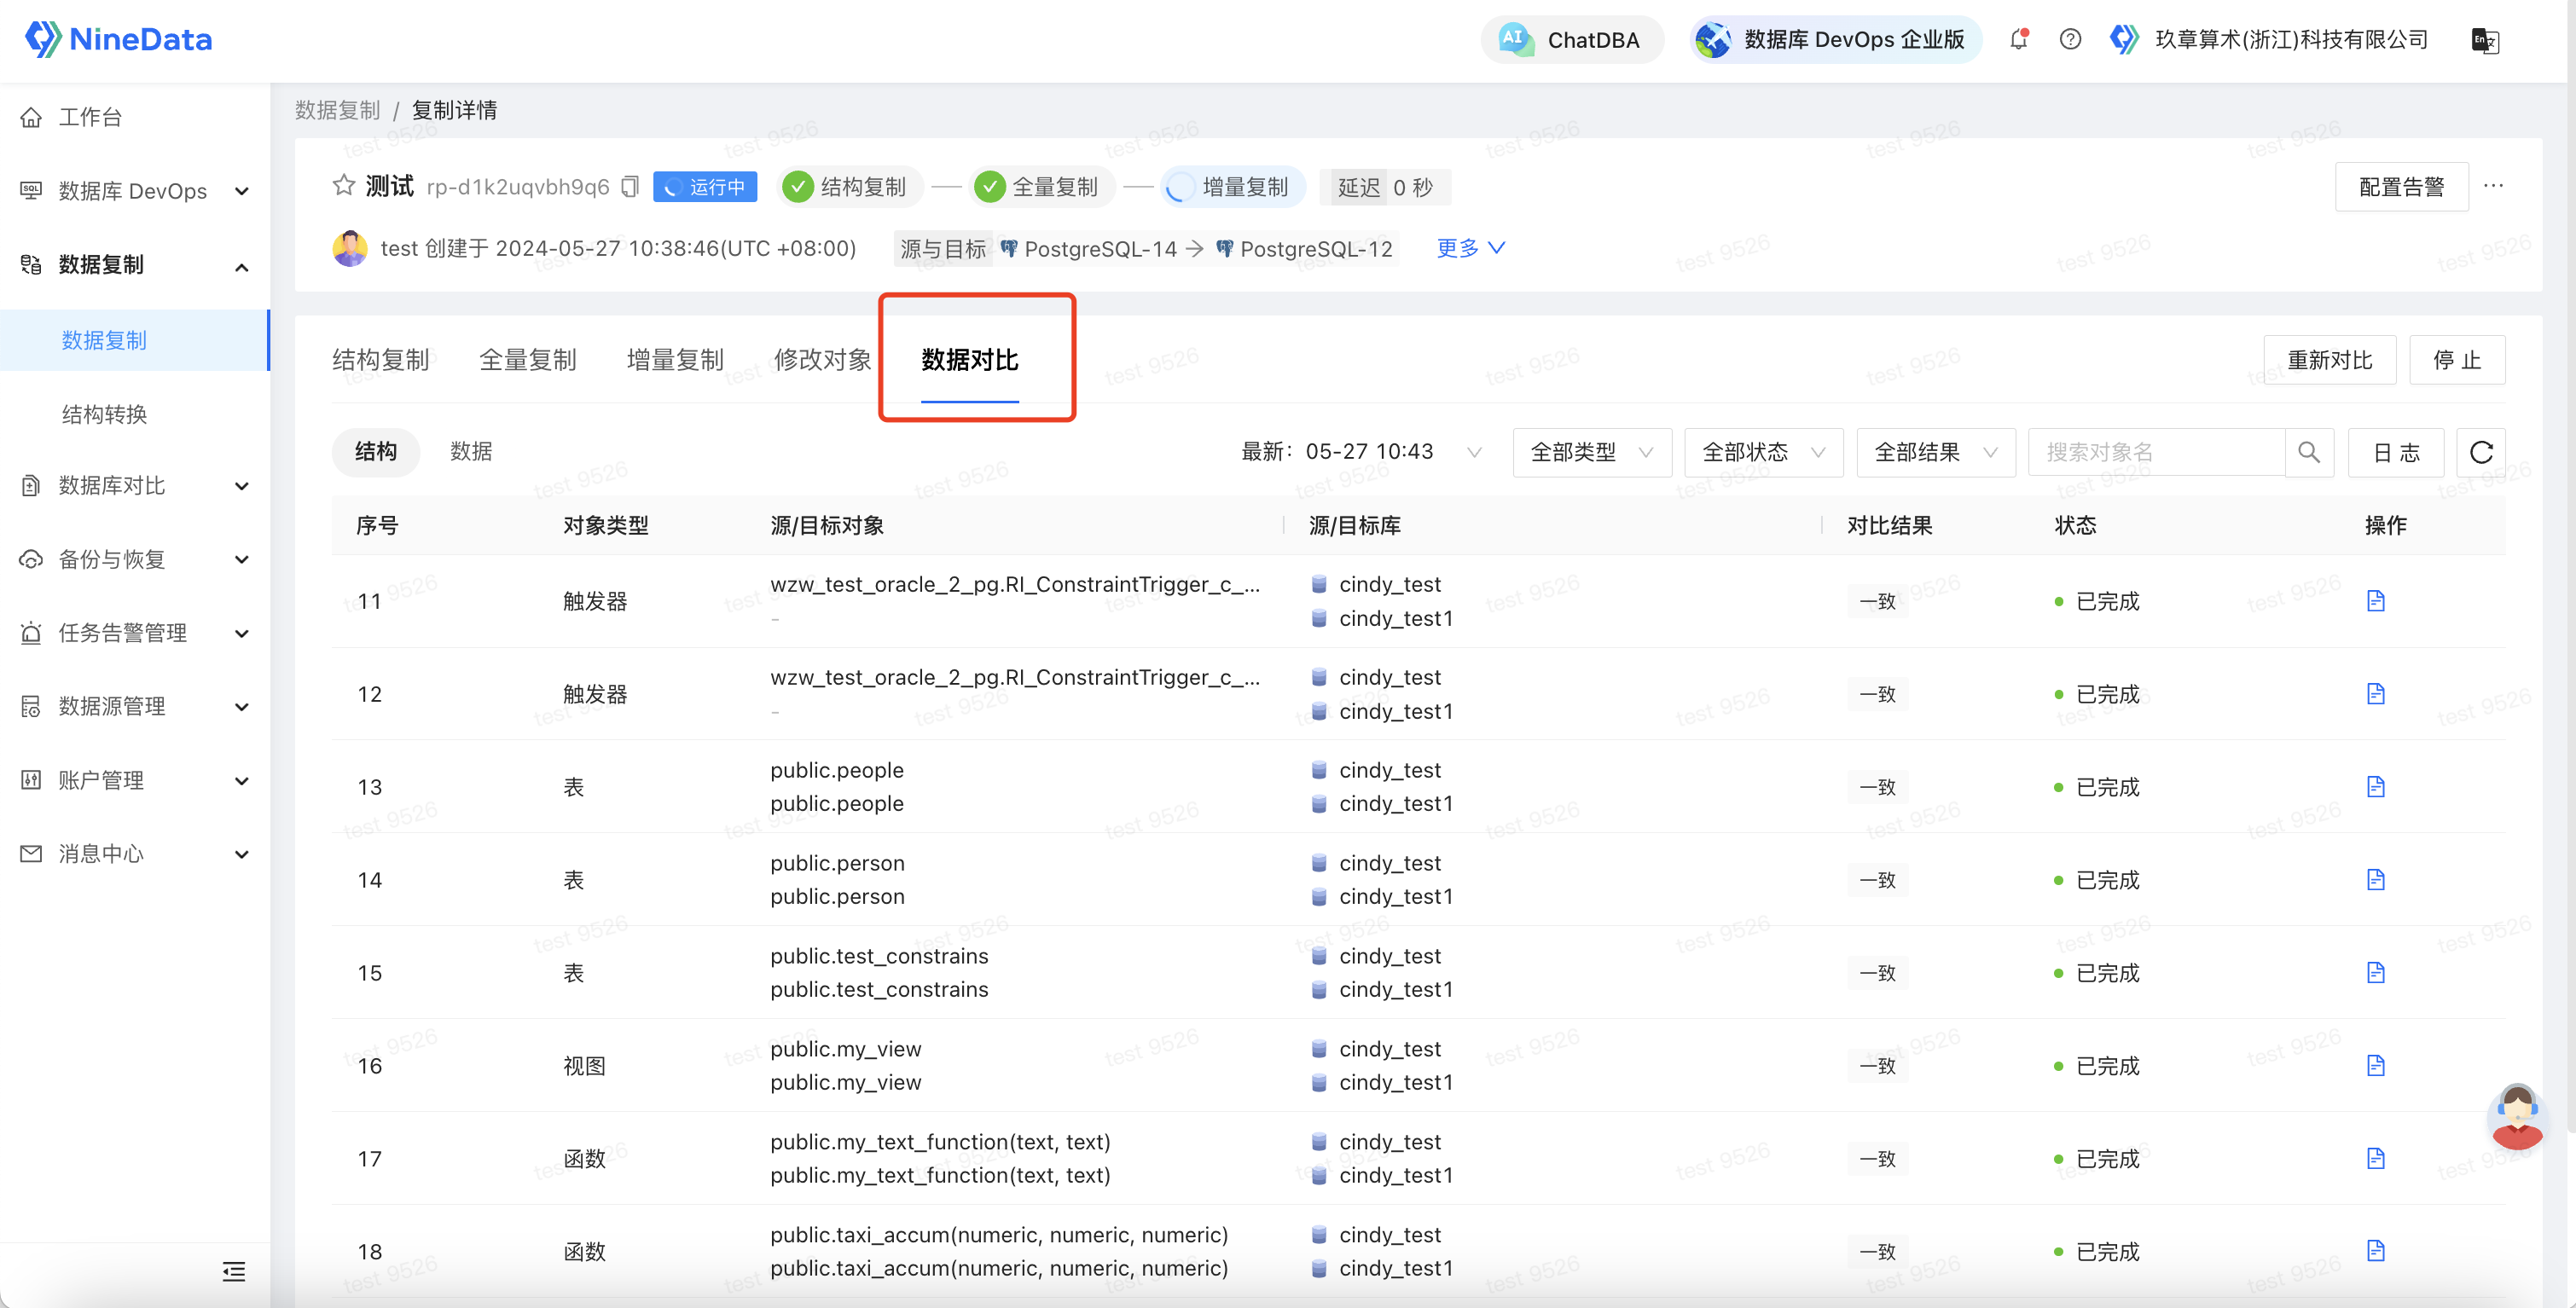This screenshot has height=1308, width=2576.
Task: Select 数据复制 submenu item
Action: 134,340
